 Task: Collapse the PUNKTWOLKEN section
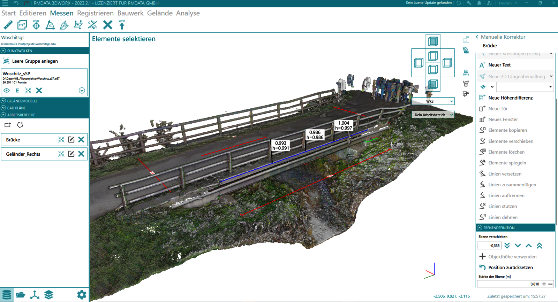click(3, 51)
